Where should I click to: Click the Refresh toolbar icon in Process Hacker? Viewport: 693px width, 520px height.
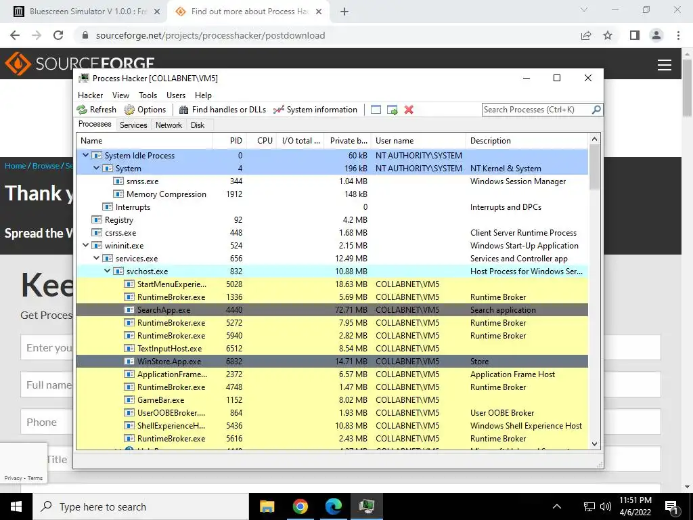82,110
